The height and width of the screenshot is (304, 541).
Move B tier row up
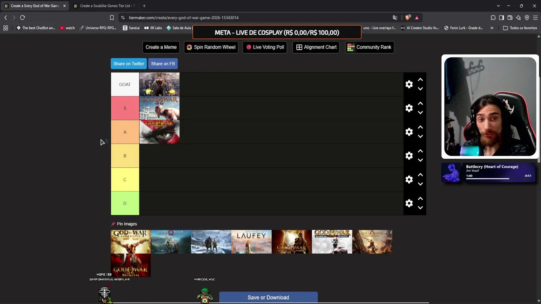click(420, 151)
